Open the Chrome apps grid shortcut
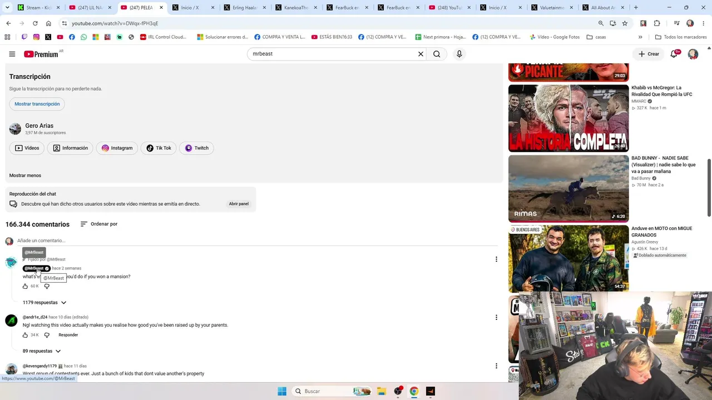 click(x=7, y=37)
